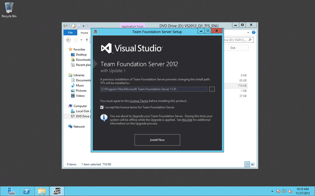Click the 8 KB size cell
Screen dimensions: 315x196
click(x=244, y=75)
